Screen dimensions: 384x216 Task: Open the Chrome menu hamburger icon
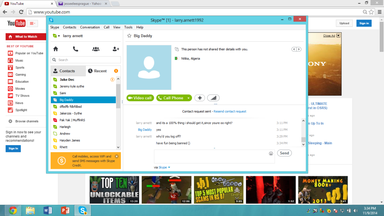pos(379,12)
